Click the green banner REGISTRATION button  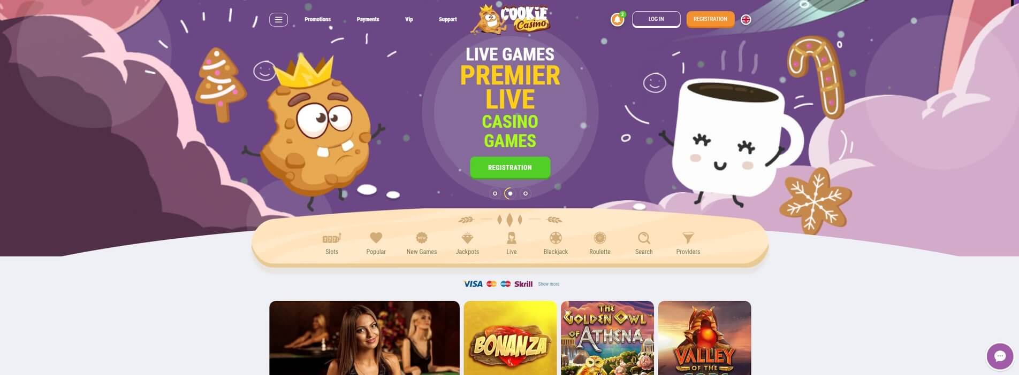coord(510,167)
